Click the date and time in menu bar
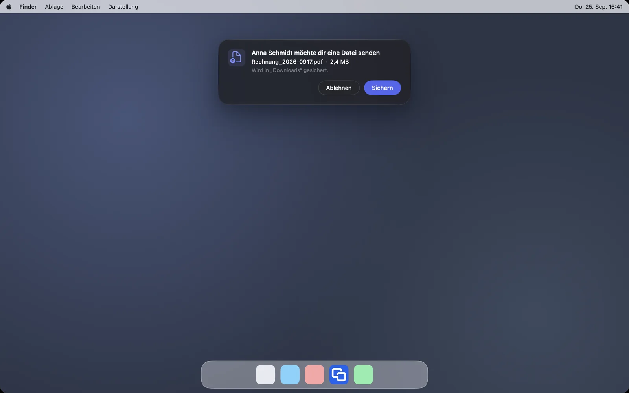Viewport: 629px width, 393px height. [x=598, y=7]
